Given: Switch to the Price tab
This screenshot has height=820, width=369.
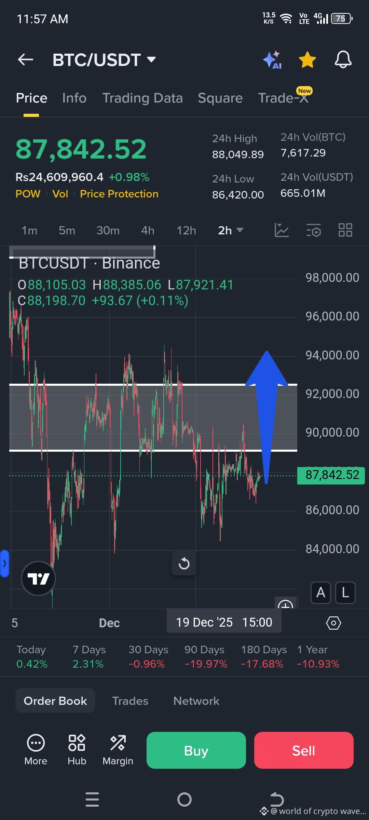Looking at the screenshot, I should coord(31,98).
